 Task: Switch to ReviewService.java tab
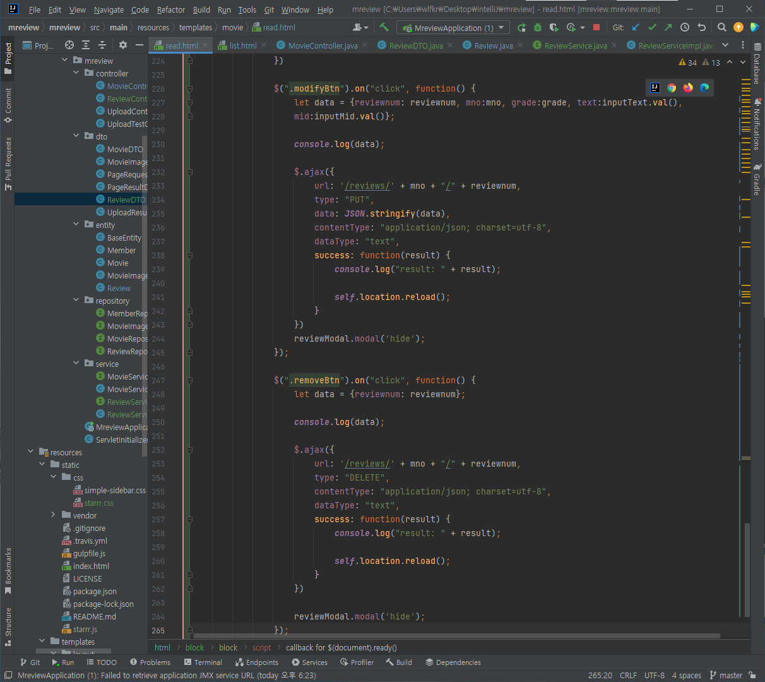(x=575, y=45)
